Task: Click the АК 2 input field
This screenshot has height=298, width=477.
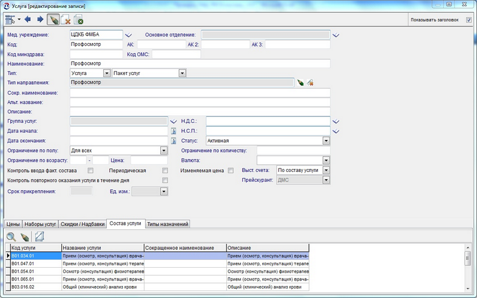Action: pyautogui.click(x=225, y=44)
